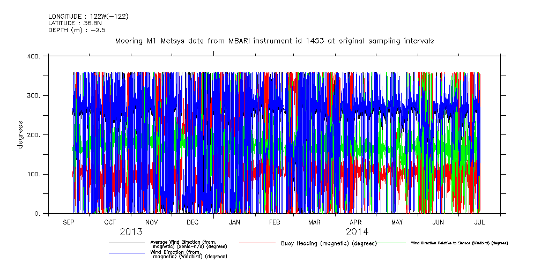Select the DEC month on the time axis
The width and height of the screenshot is (541, 270).
pos(192,222)
